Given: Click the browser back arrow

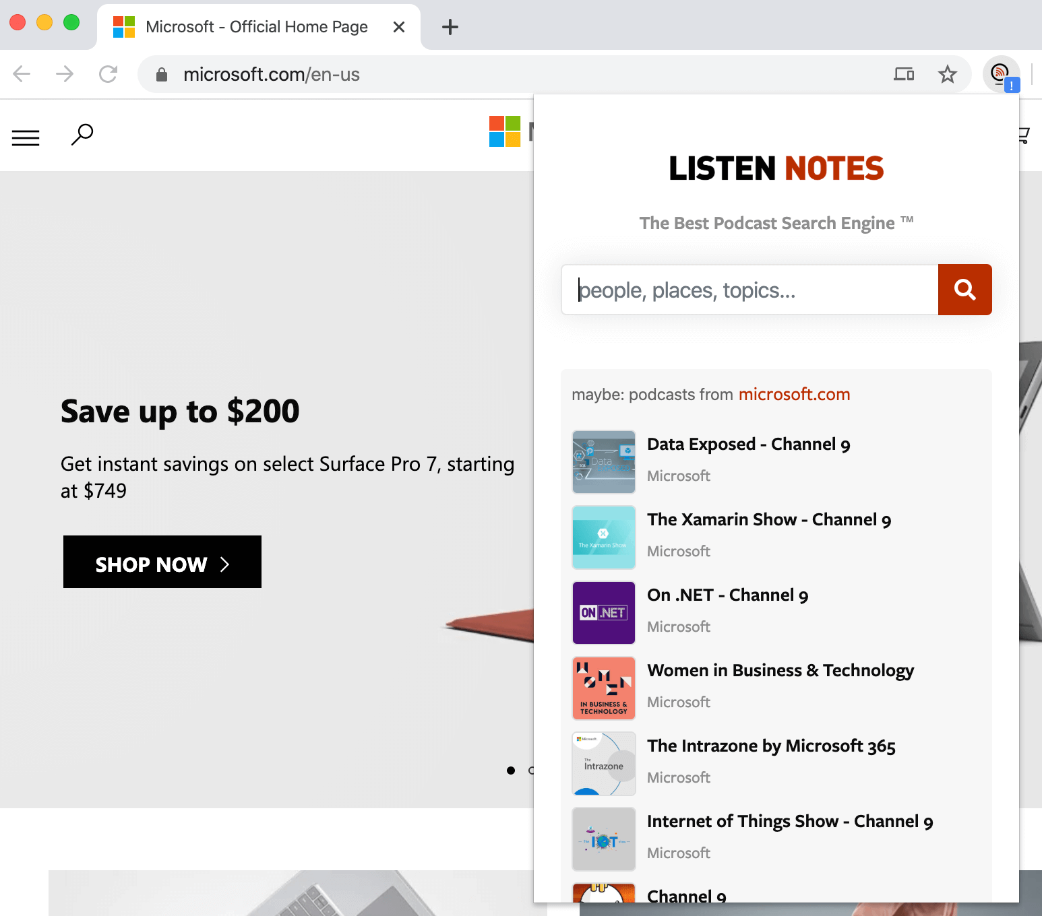Looking at the screenshot, I should click(22, 73).
